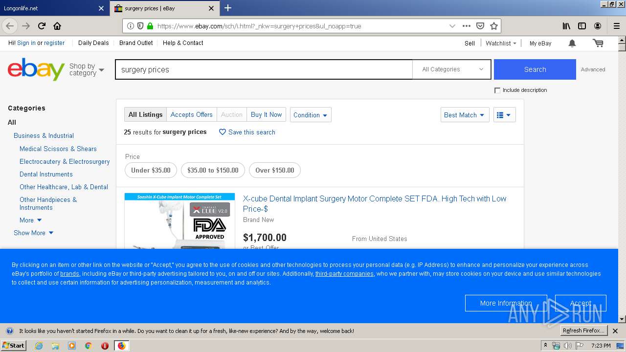Open More Information on cookies

[x=506, y=303]
